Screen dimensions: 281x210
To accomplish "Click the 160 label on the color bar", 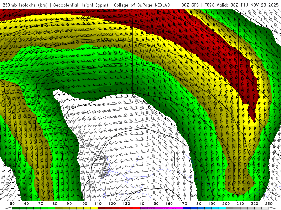I will click(x=169, y=204).
